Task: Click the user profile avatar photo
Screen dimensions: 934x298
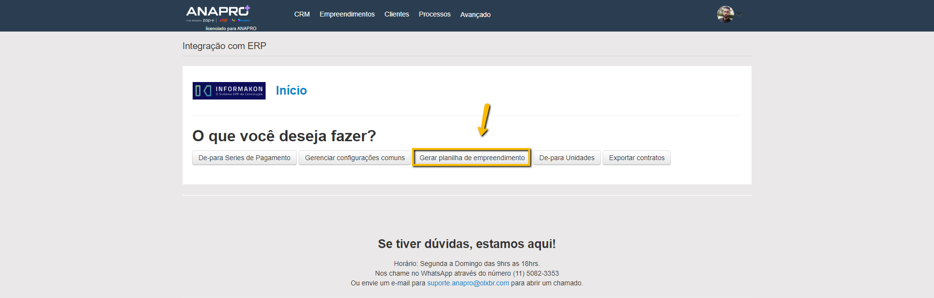Action: pos(725,14)
